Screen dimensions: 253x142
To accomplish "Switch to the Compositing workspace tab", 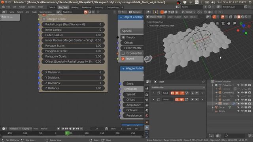I will [113, 7].
